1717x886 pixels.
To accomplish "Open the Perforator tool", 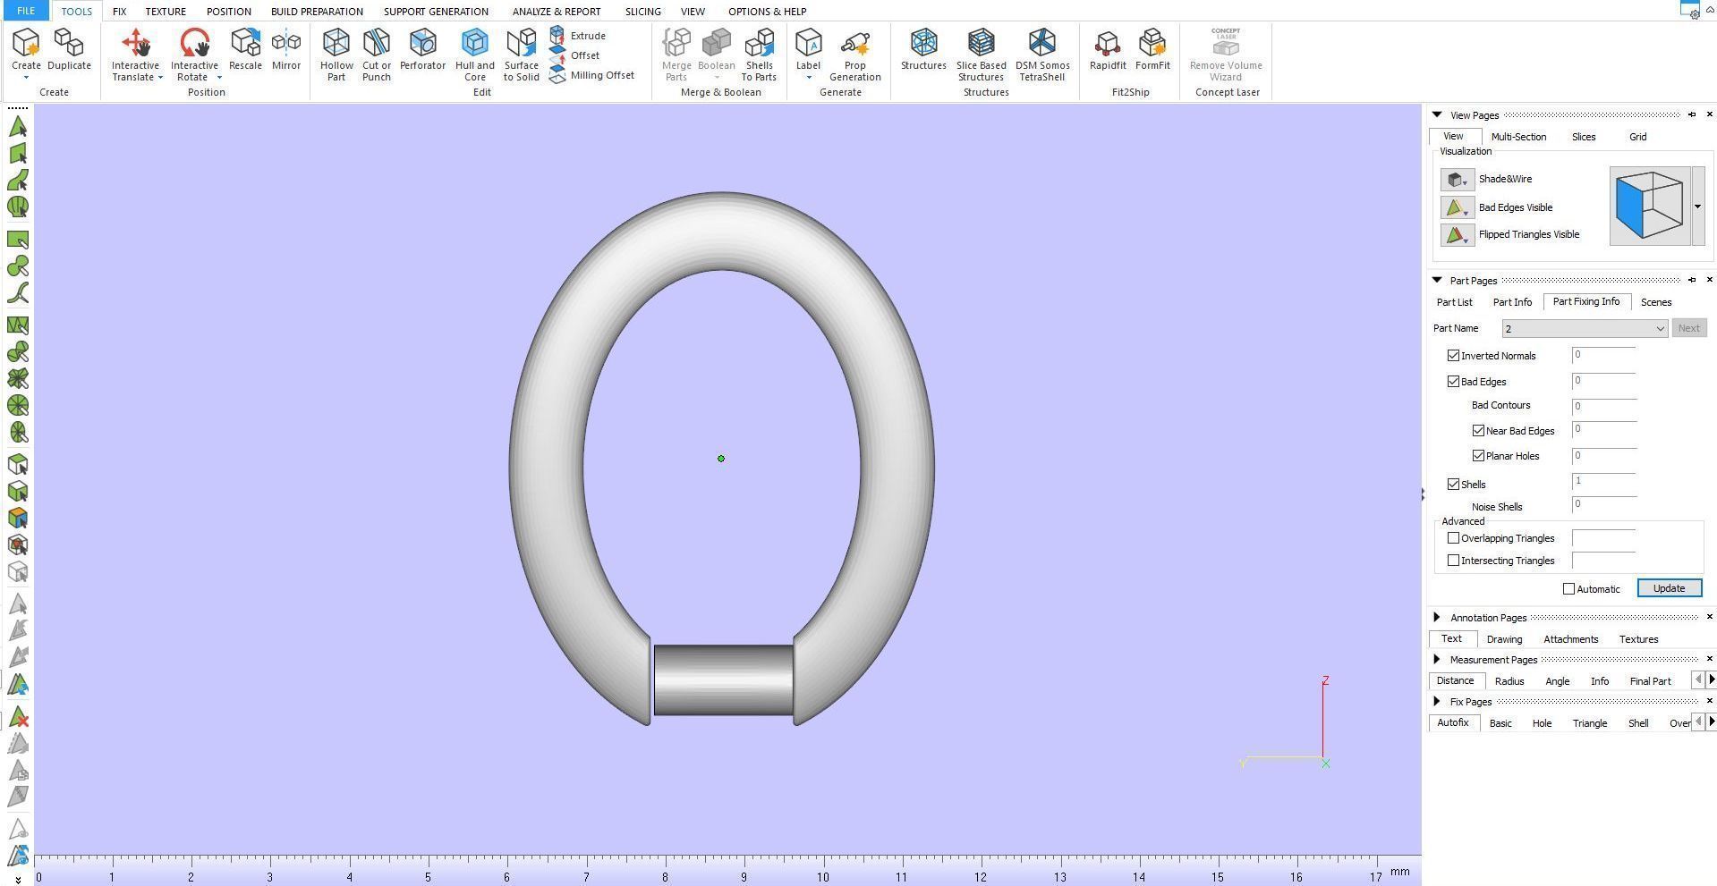I will (422, 49).
